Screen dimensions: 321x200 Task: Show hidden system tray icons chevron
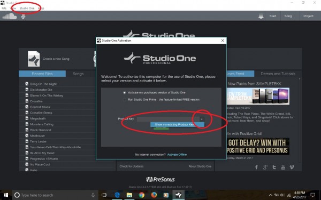click(270, 195)
